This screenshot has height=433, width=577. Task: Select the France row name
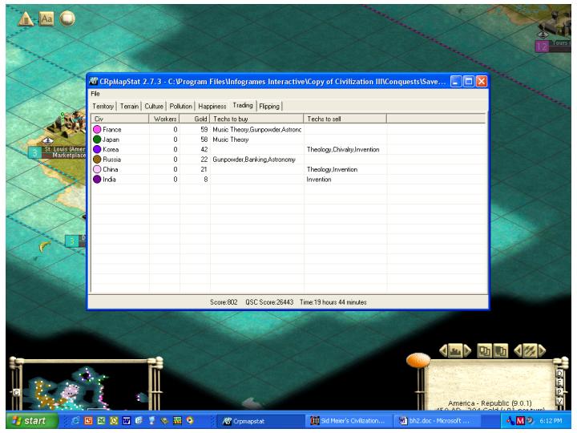pyautogui.click(x=112, y=130)
